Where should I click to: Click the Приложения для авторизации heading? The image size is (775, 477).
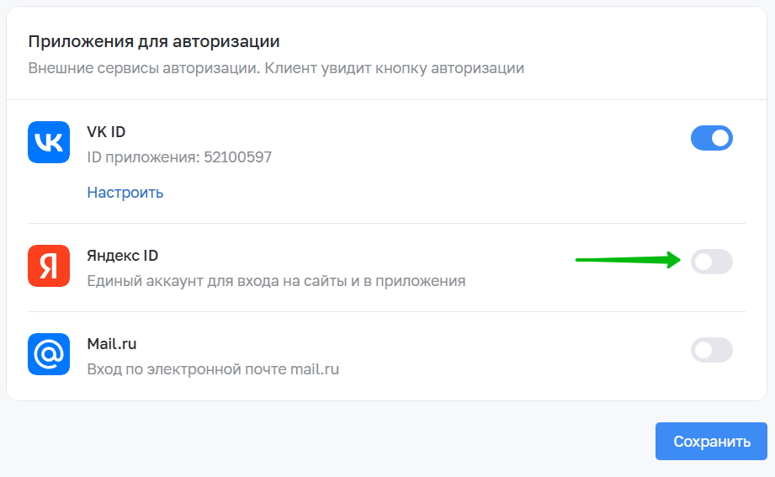coord(154,41)
